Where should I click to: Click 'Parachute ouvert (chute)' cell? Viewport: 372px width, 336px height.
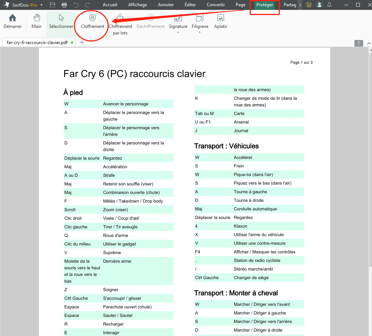(127, 307)
